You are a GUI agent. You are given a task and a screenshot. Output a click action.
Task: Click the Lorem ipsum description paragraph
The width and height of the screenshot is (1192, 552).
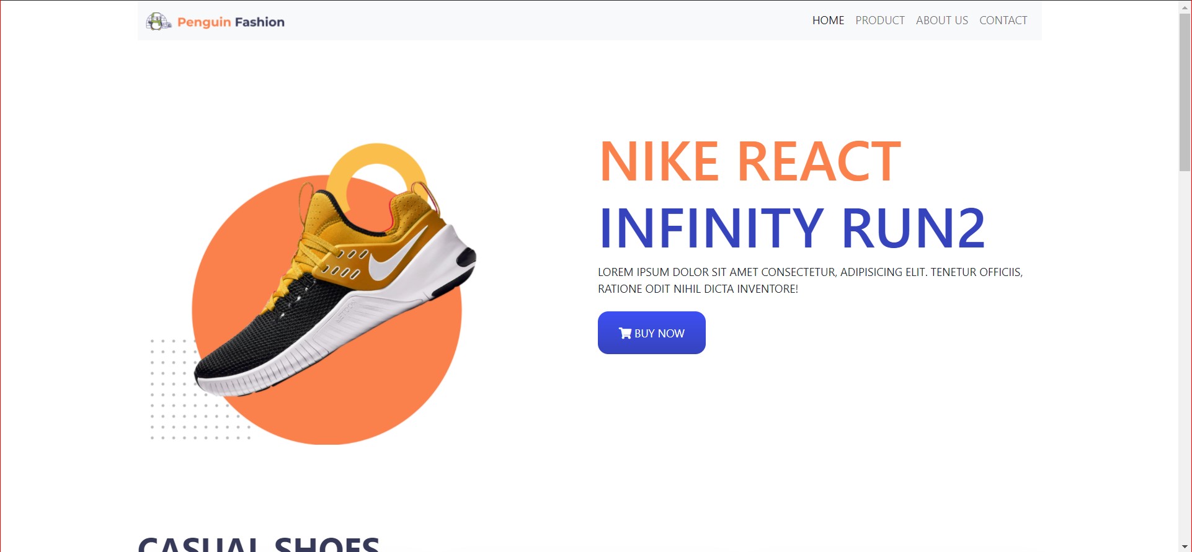point(810,280)
